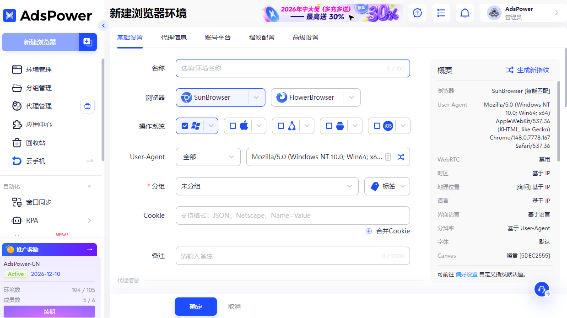Switch to the 基础设置 tab
Image resolution: width=567 pixels, height=318 pixels.
click(x=130, y=38)
